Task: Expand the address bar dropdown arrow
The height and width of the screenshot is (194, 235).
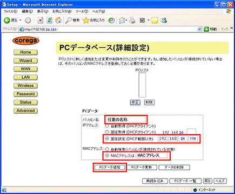Action: coord(199,29)
